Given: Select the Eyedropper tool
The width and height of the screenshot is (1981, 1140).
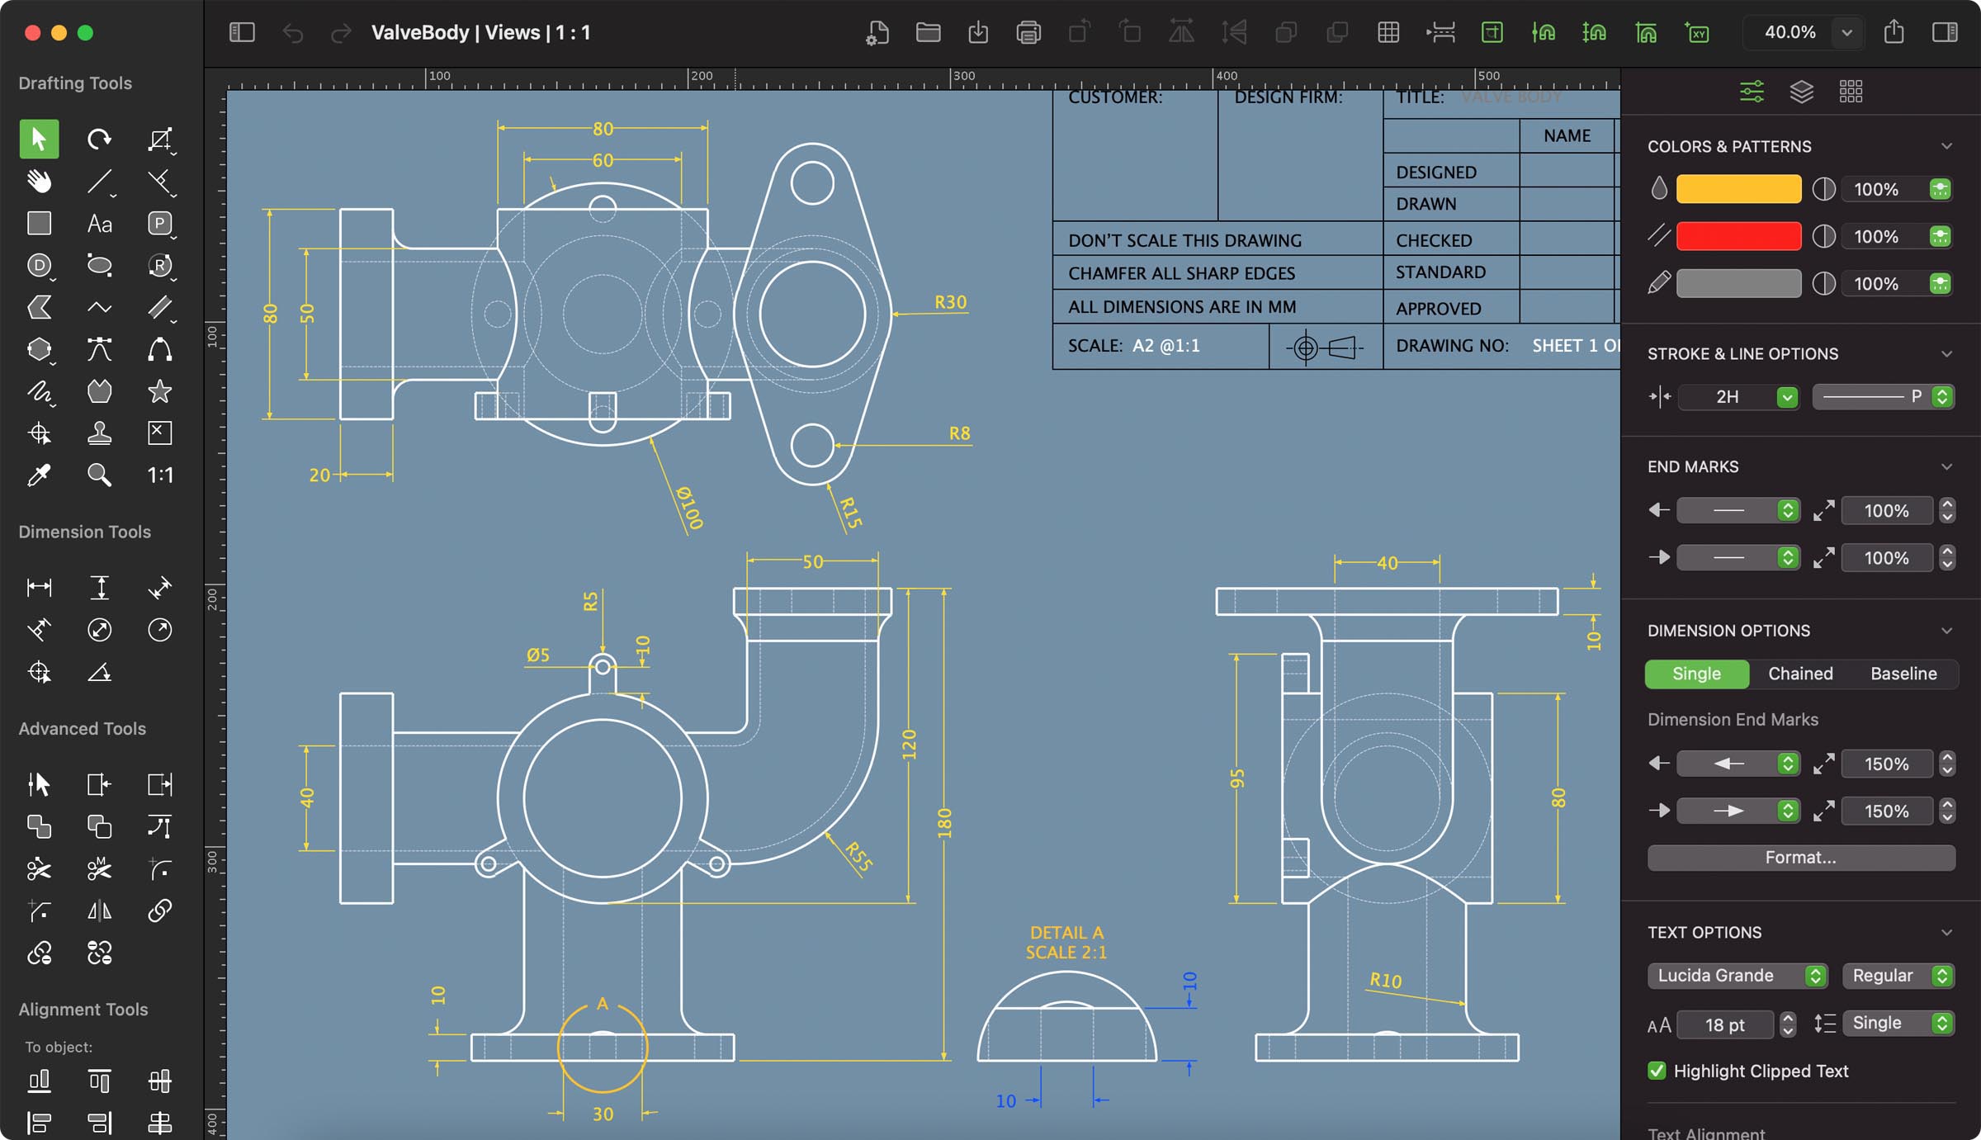Looking at the screenshot, I should point(39,475).
